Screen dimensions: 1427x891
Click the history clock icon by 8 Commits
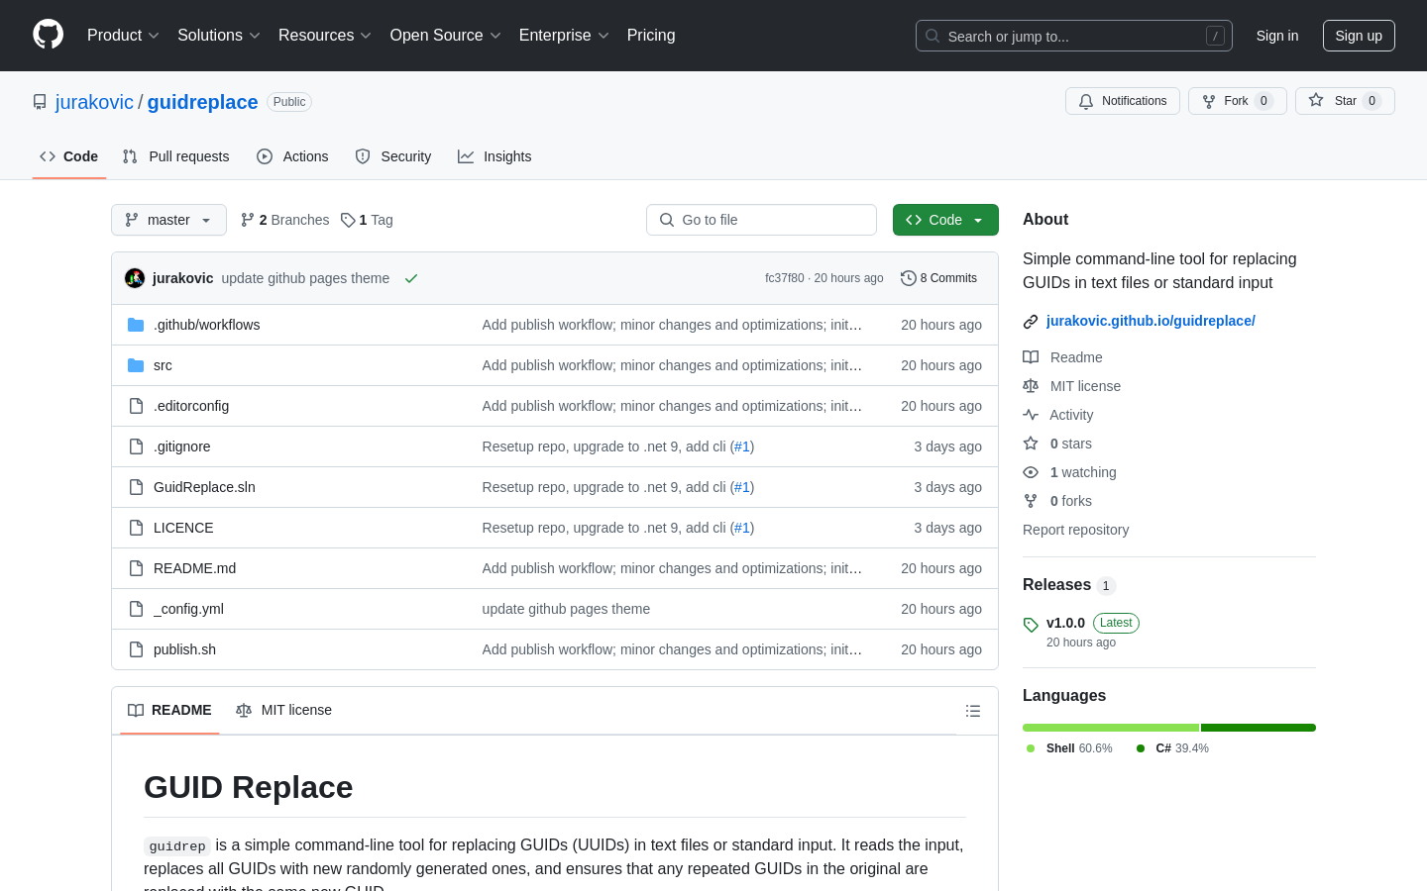[x=908, y=278]
